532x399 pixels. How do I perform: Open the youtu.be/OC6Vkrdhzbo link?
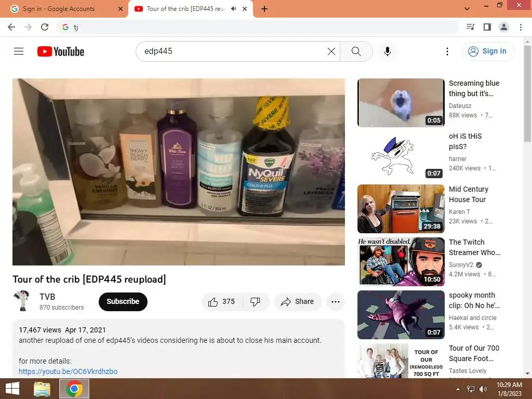tap(68, 371)
